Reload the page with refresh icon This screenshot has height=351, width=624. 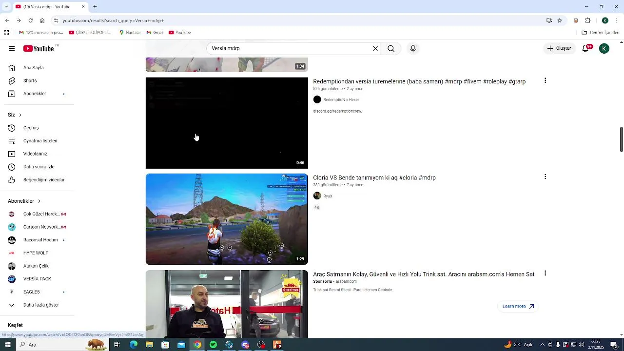[30, 20]
